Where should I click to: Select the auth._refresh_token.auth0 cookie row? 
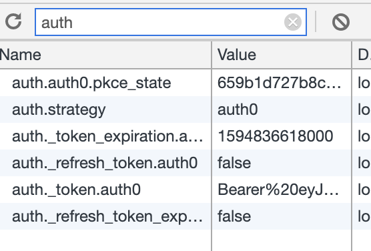[185, 163]
